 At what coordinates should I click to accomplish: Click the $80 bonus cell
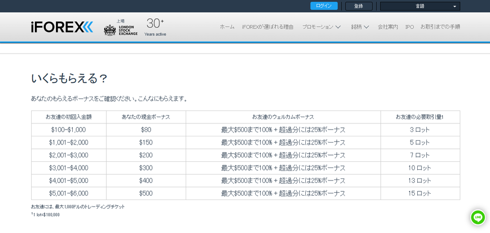point(146,130)
